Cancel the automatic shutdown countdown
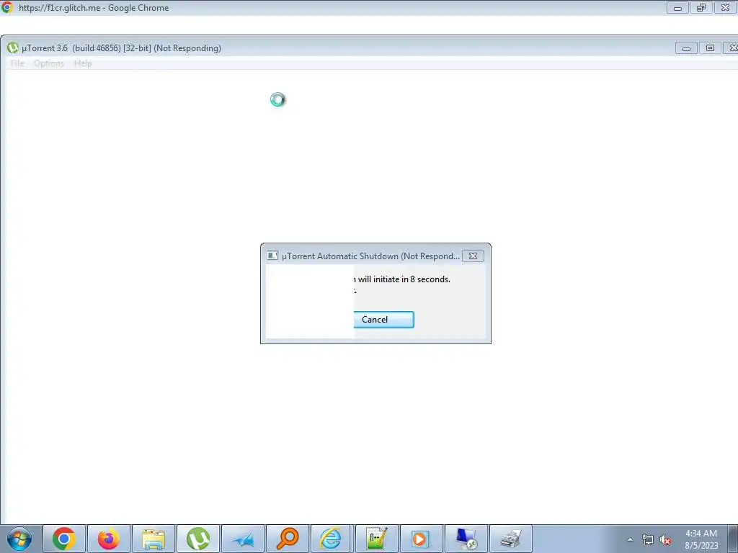The width and height of the screenshot is (738, 553). [x=383, y=320]
